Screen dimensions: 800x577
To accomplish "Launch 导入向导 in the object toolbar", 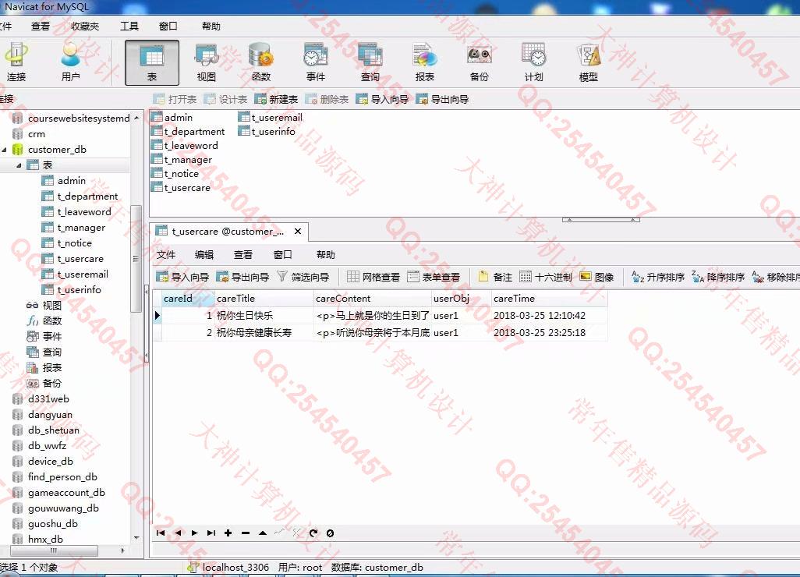I will pos(382,99).
